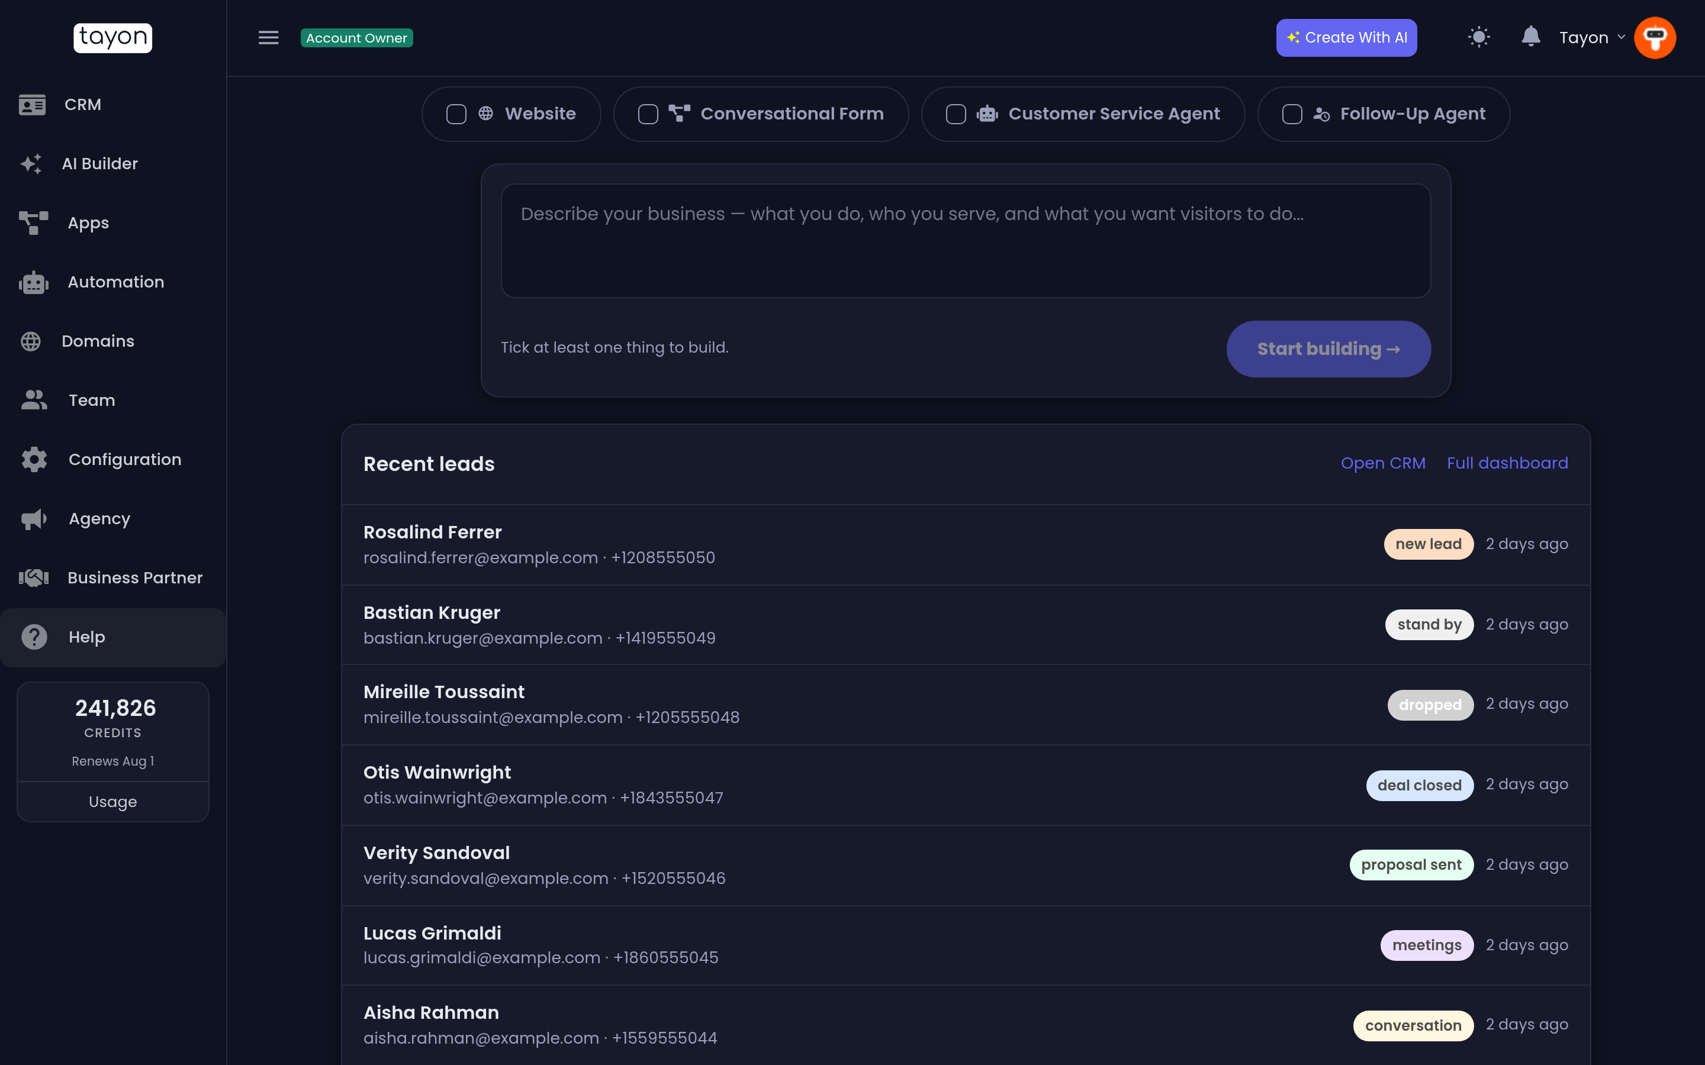Click the Start building button
This screenshot has height=1065, width=1705.
point(1328,349)
